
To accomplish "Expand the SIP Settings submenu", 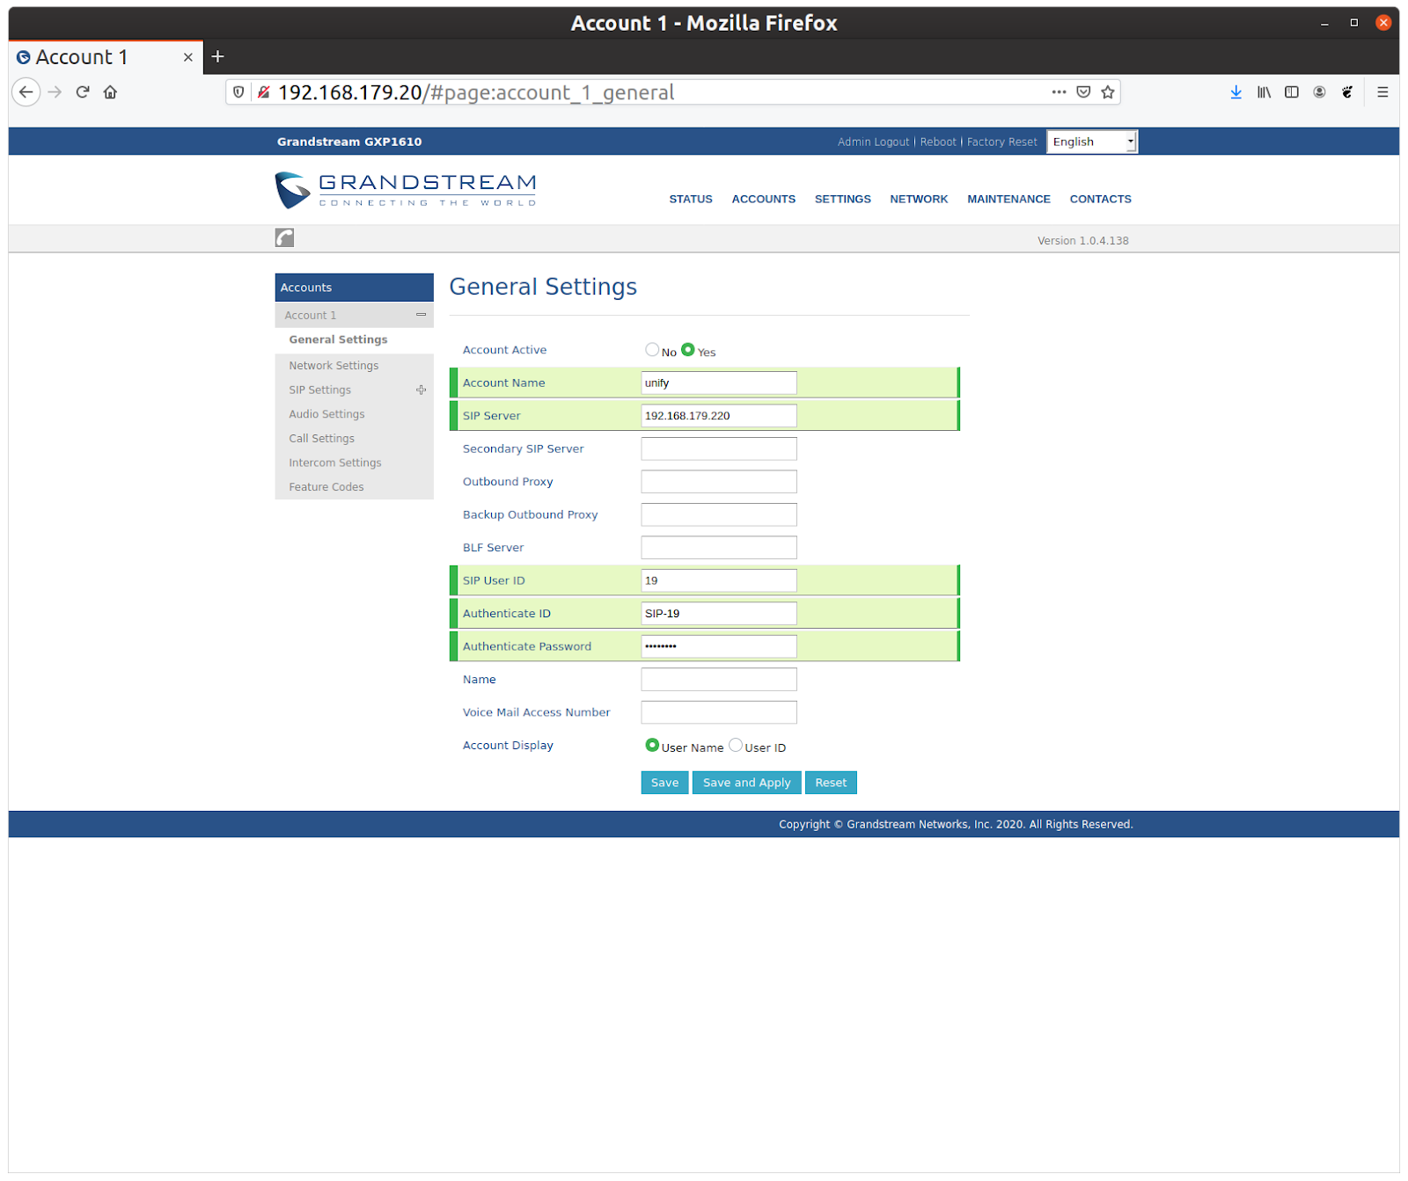I will (422, 390).
